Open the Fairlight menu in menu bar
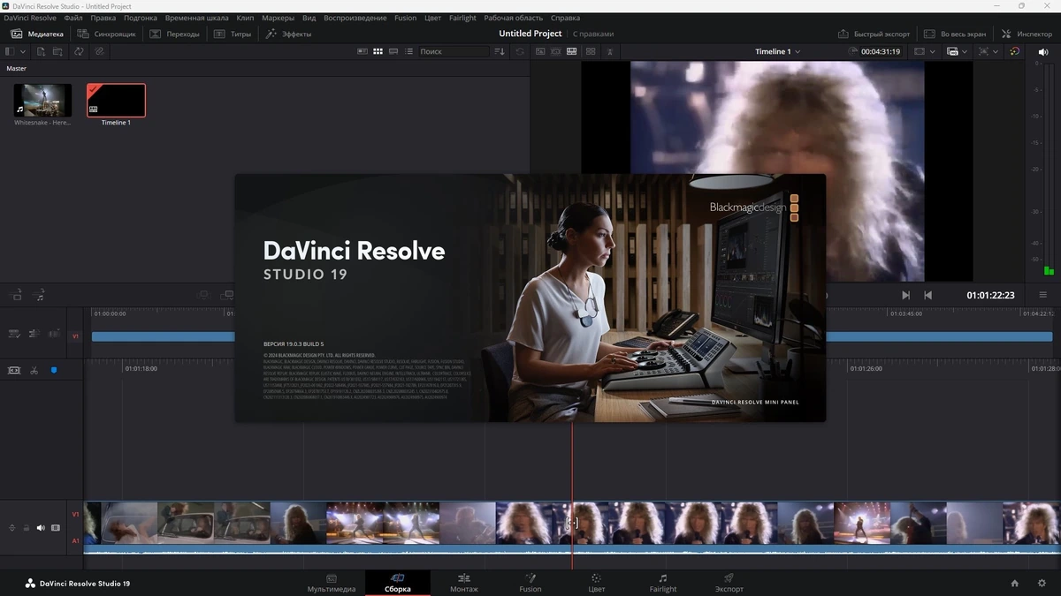1061x596 pixels. (462, 18)
